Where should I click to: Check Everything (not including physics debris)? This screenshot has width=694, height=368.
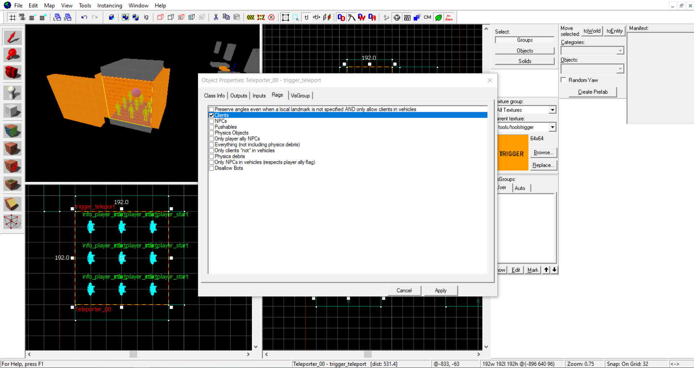pos(211,145)
